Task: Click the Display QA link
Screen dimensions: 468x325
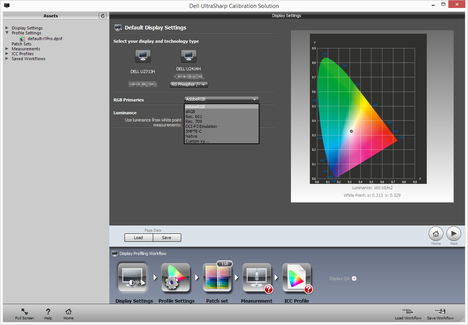Action: [339, 278]
